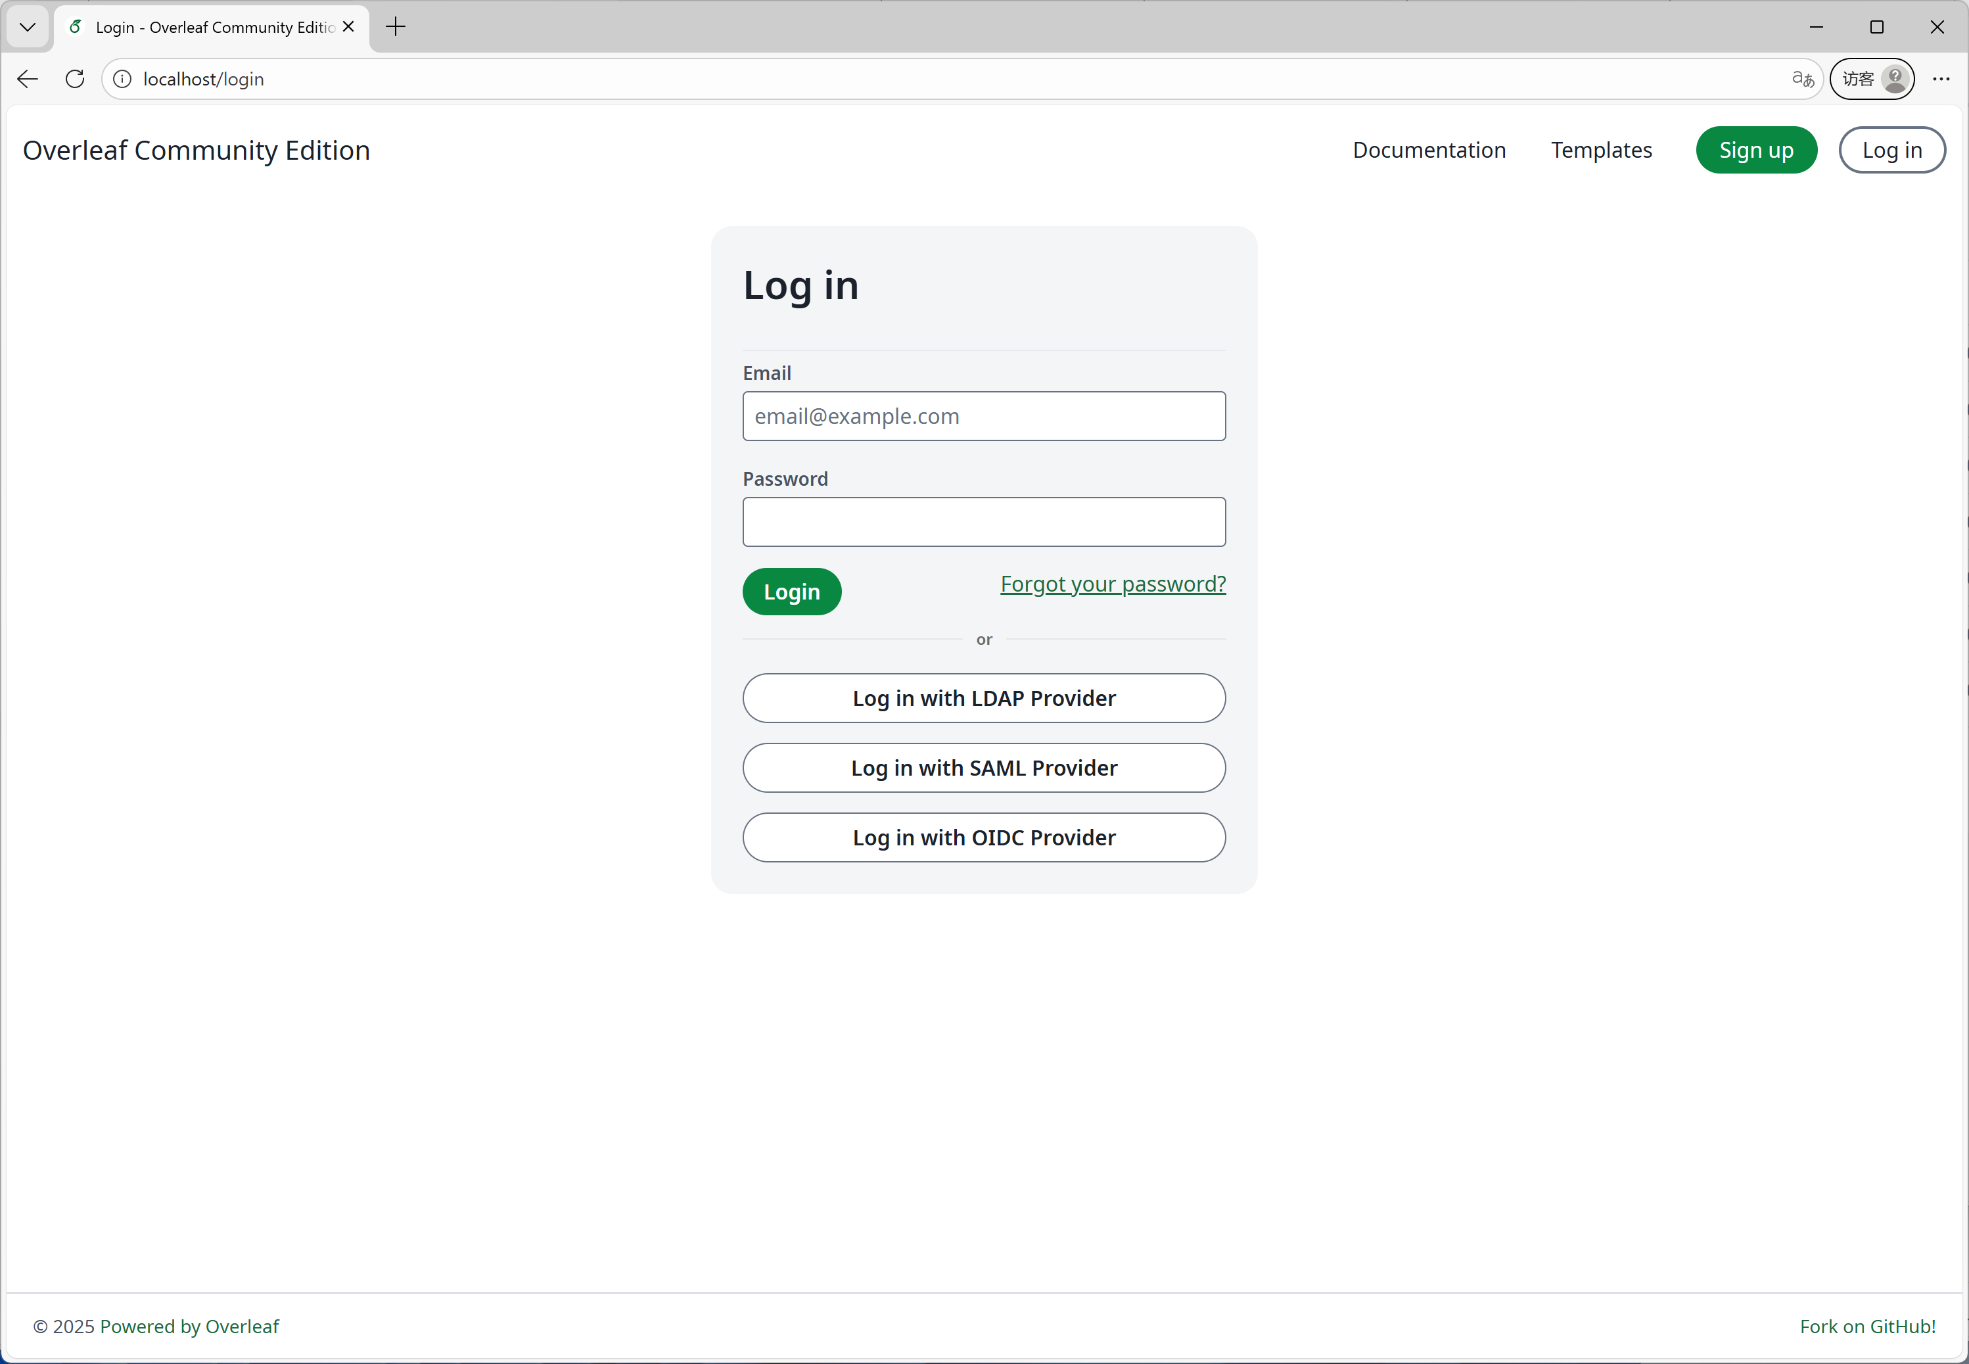
Task: Follow the Forgot your password link
Action: coord(1112,584)
